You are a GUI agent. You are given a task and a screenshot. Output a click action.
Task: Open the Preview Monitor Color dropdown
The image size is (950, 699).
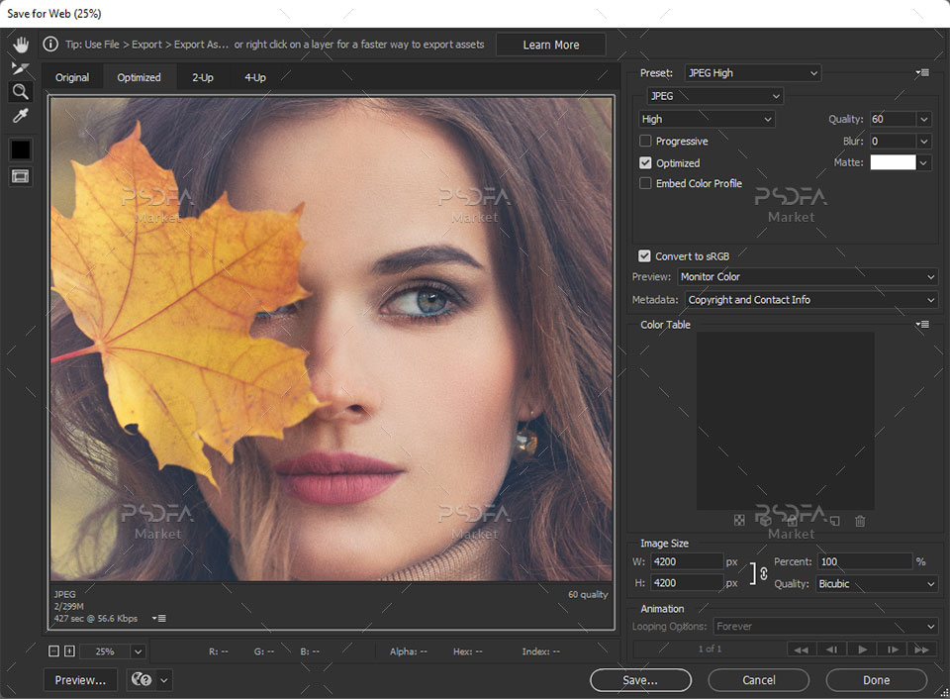tap(807, 277)
